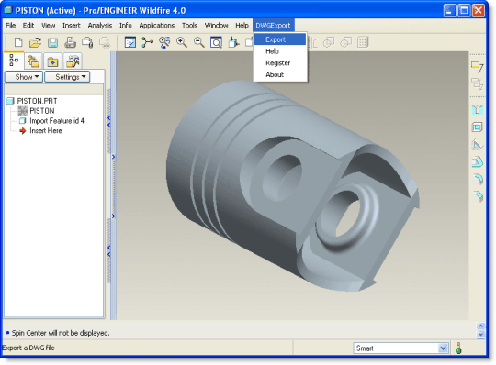Viewport: 496px width, 365px height.
Task: Click the repaint screen toolbar icon
Action: tap(130, 42)
